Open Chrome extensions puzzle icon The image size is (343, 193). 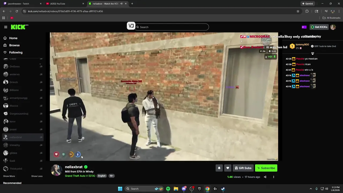(x=307, y=11)
